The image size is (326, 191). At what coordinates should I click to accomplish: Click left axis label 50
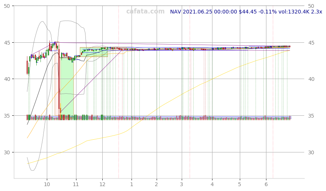tap(7, 6)
